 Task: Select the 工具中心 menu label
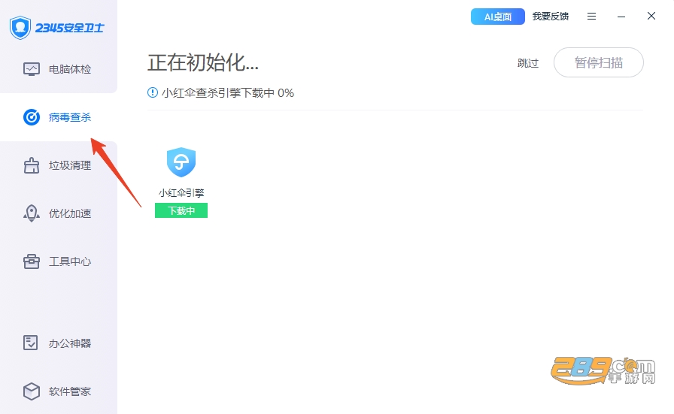click(x=70, y=261)
